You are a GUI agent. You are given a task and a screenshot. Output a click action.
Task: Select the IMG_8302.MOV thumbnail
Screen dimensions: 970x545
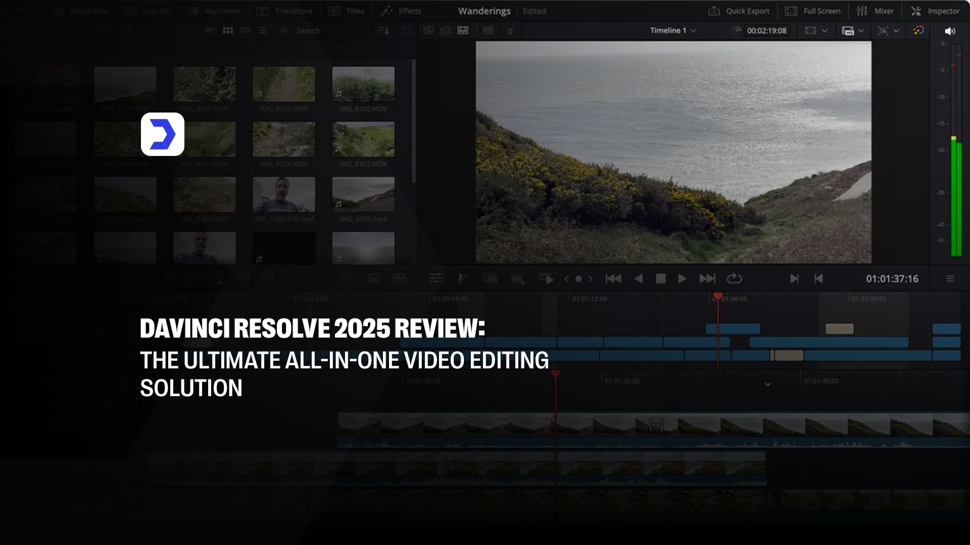click(284, 84)
